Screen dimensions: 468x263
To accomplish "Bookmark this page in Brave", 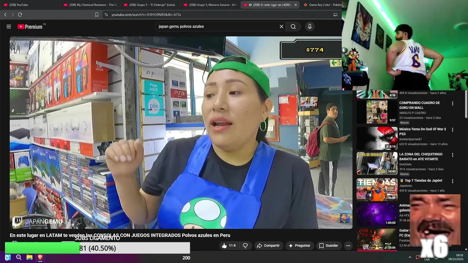I will click(x=97, y=15).
